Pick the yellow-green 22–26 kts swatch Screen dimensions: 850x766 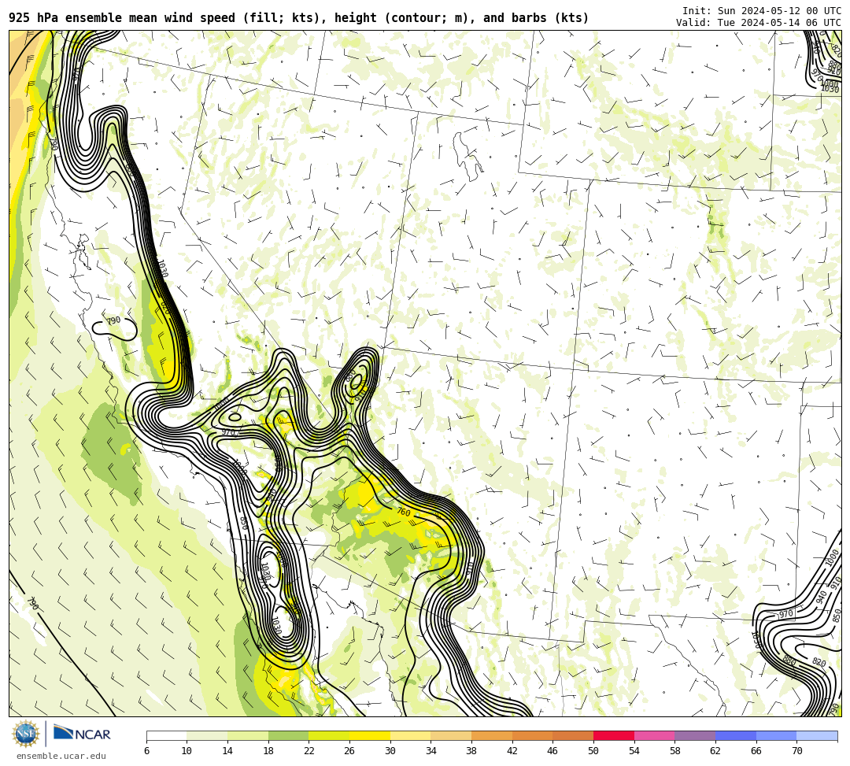329,735
